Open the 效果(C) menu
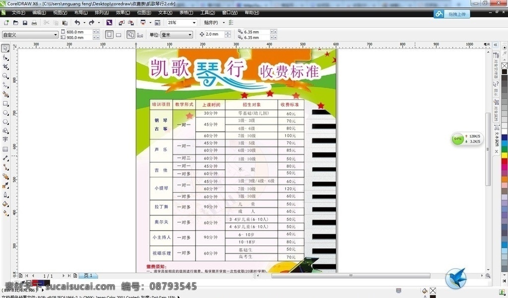Viewport: 508px width, 298px height. click(123, 12)
